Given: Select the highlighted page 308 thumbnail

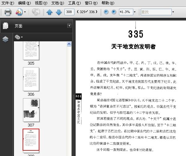Looking at the screenshot, I should tap(31, 140).
